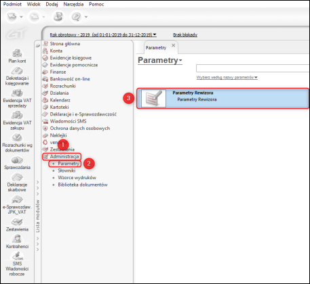Click the pin icon above module list
The height and width of the screenshot is (284, 310).
pos(37,45)
